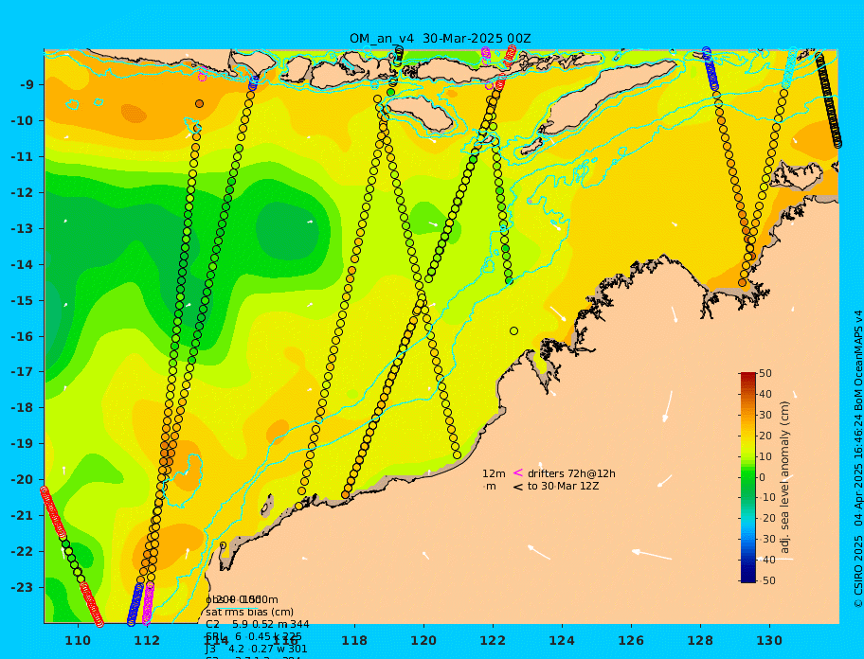
Task: Click latitude axis tick label -12
Action: tap(22, 193)
